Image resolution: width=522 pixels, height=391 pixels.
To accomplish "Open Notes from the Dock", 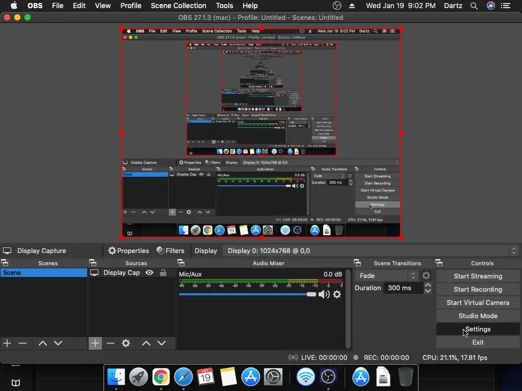I will (228, 377).
